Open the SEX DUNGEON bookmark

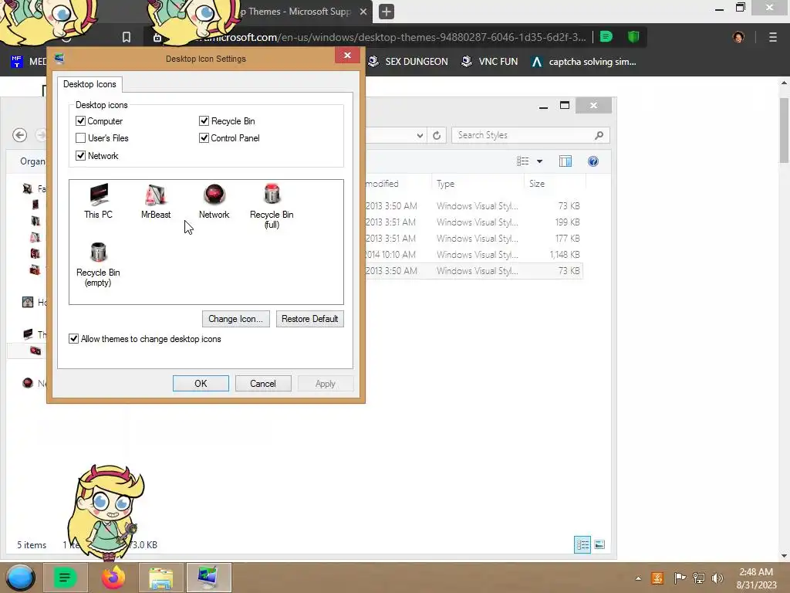tap(408, 62)
